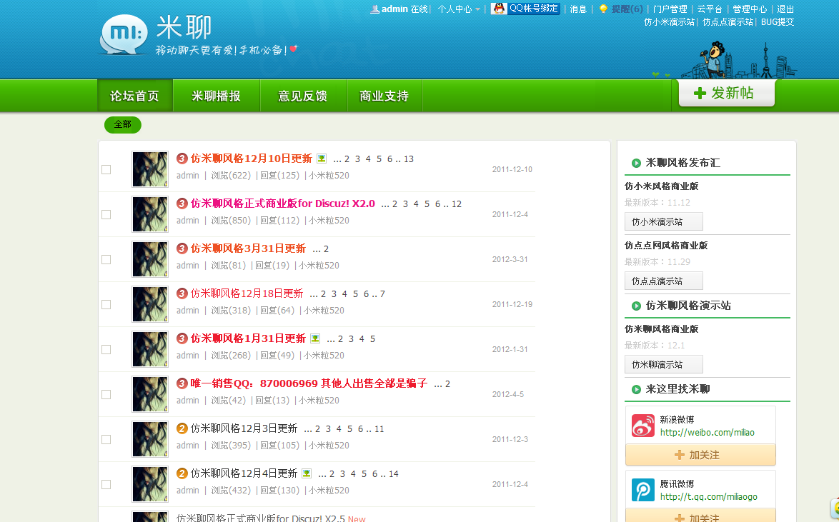Tick checkbox for 仿米聊风格12月4日更新 thread
The height and width of the screenshot is (522, 839).
[106, 484]
